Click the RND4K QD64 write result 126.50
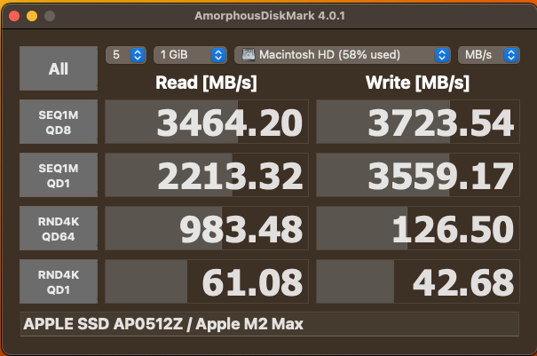537x356 pixels. click(x=417, y=229)
